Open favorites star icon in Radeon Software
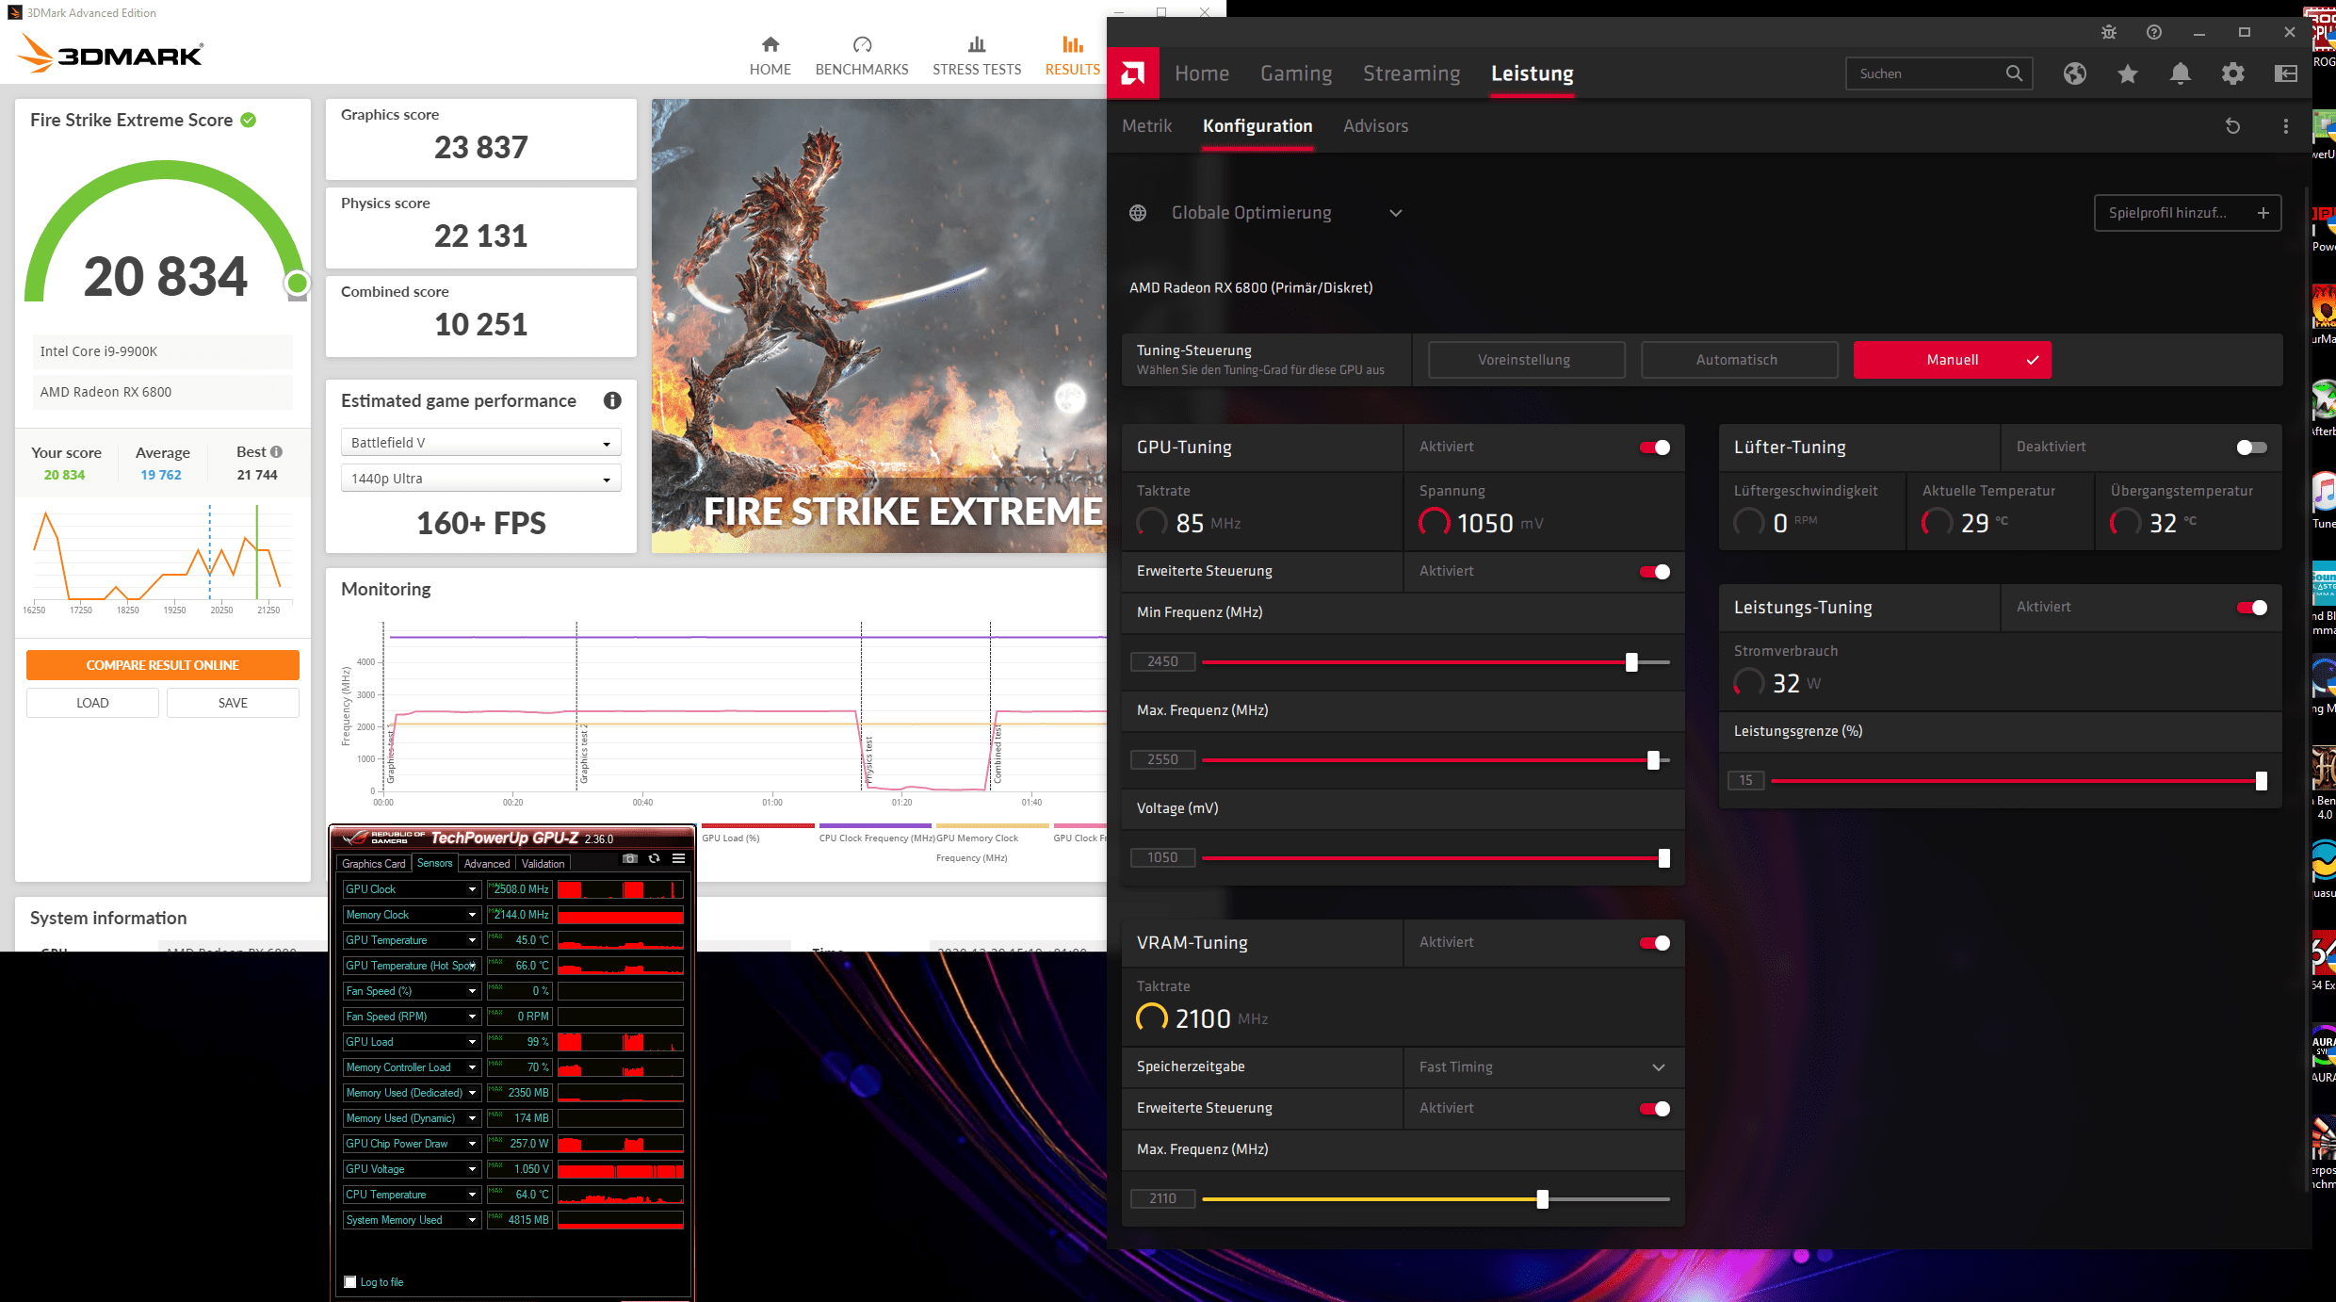Viewport: 2336px width, 1302px height. tap(2127, 73)
